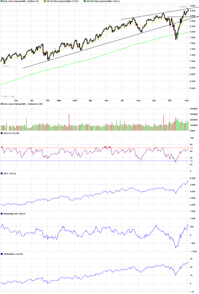Click the 6.000 OBV axis value

(193, 178)
